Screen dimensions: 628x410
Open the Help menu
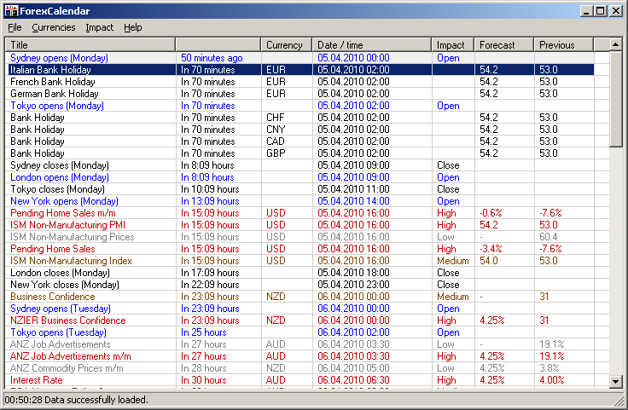coord(132,27)
